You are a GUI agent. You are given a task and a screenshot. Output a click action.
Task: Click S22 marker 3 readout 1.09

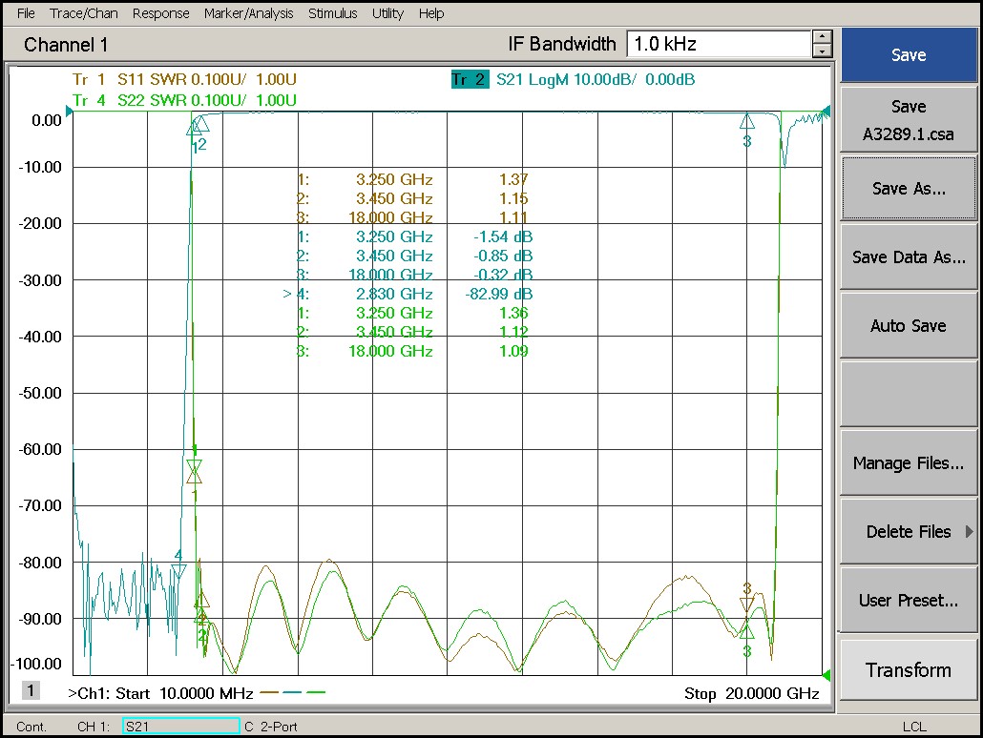[513, 351]
